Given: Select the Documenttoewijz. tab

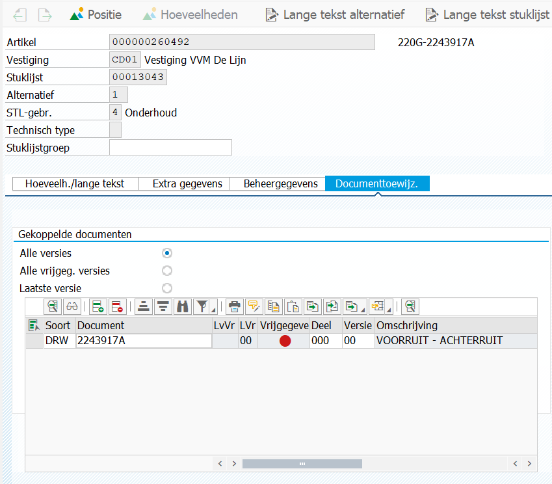Looking at the screenshot, I should 377,183.
